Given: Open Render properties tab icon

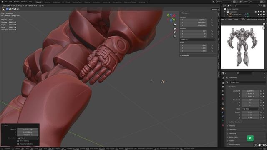Looking at the screenshot, I should point(223,83).
